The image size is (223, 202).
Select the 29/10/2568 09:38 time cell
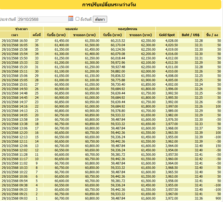pyautogui.click(x=15, y=185)
